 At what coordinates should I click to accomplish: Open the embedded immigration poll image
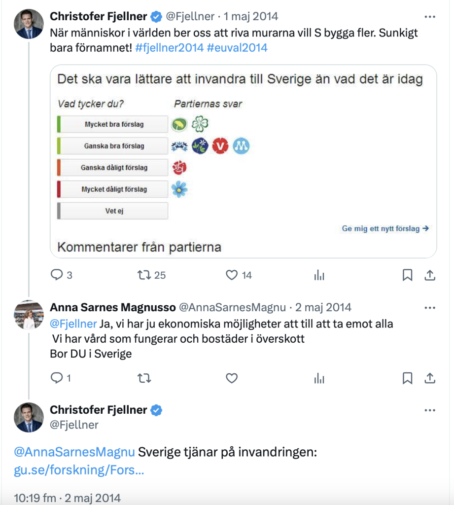[244, 161]
